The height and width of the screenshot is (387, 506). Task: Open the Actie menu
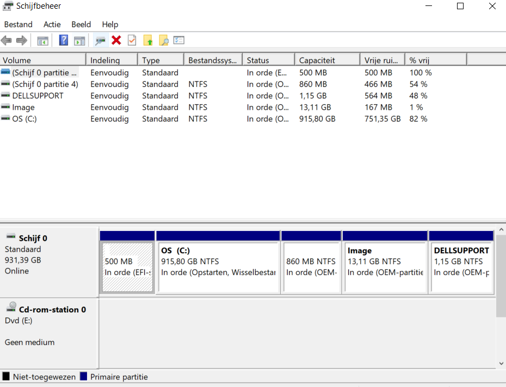[52, 24]
